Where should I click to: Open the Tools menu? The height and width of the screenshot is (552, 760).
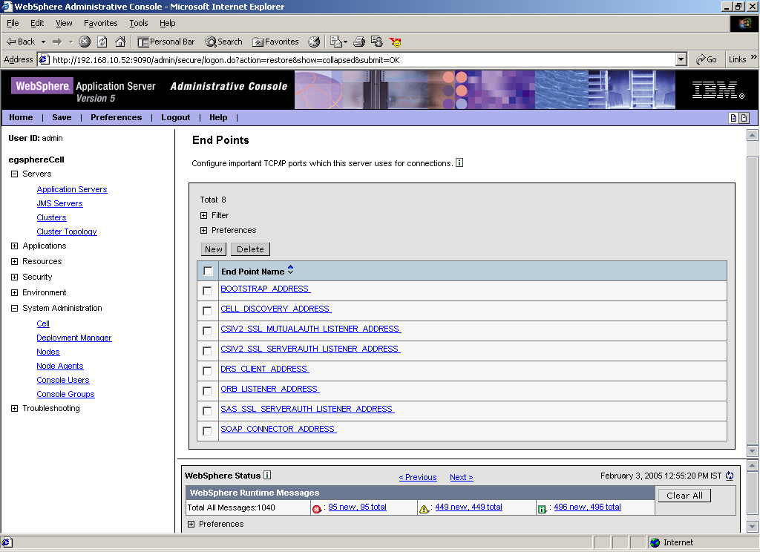139,23
